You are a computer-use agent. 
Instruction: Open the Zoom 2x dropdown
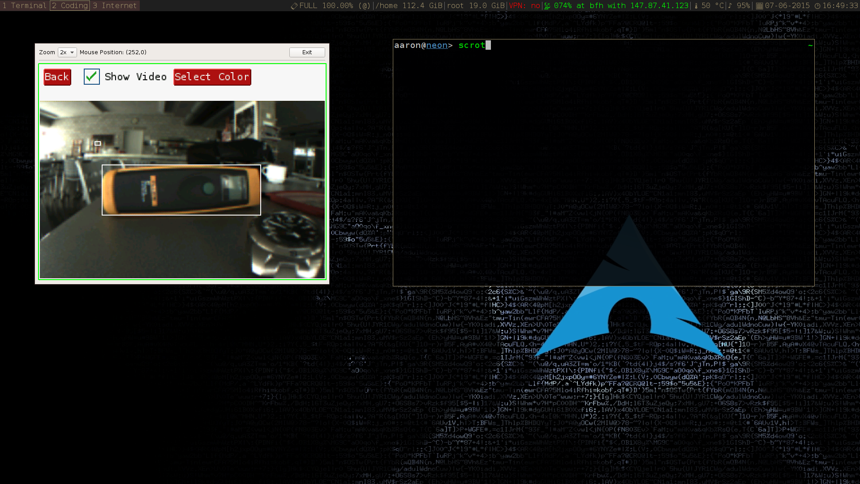point(67,52)
